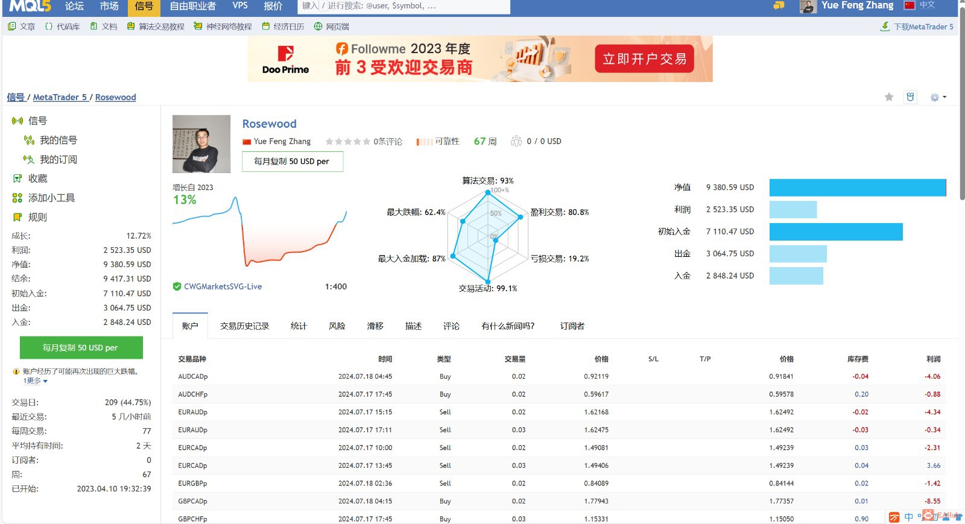Sort by the 利润 column header
Image resolution: width=965 pixels, height=524 pixels.
(933, 359)
